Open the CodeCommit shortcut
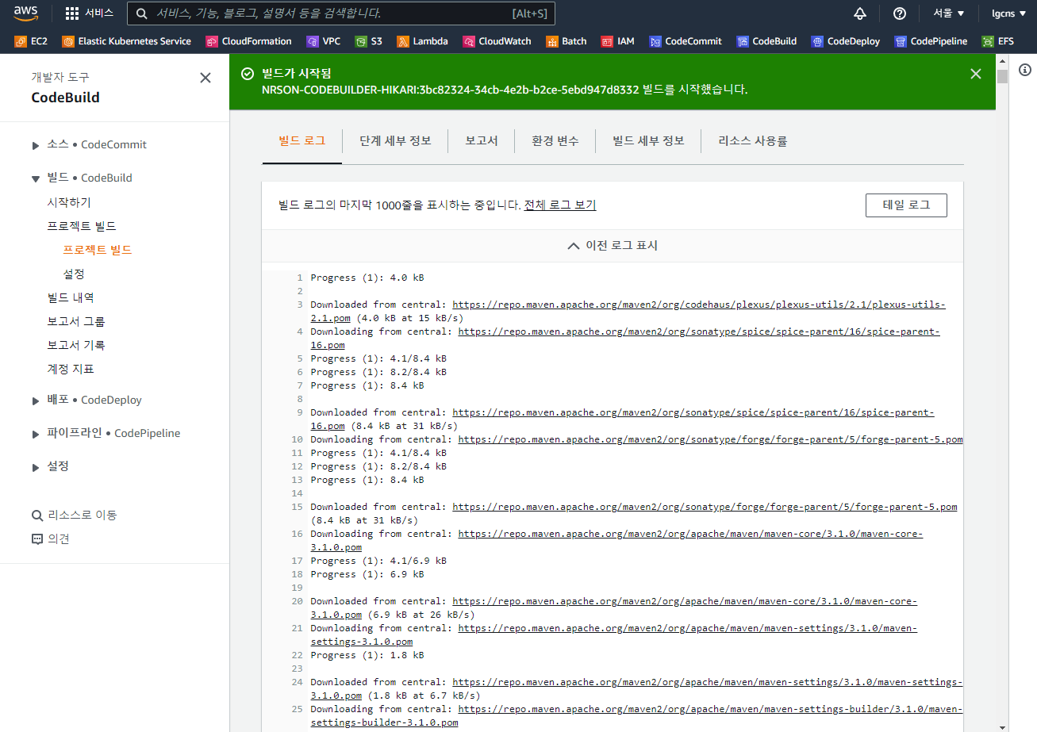1037x732 pixels. pyautogui.click(x=686, y=41)
